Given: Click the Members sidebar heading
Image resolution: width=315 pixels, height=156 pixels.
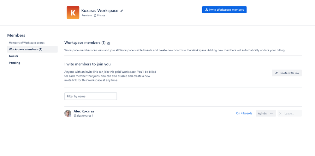Looking at the screenshot, I should tap(16, 35).
